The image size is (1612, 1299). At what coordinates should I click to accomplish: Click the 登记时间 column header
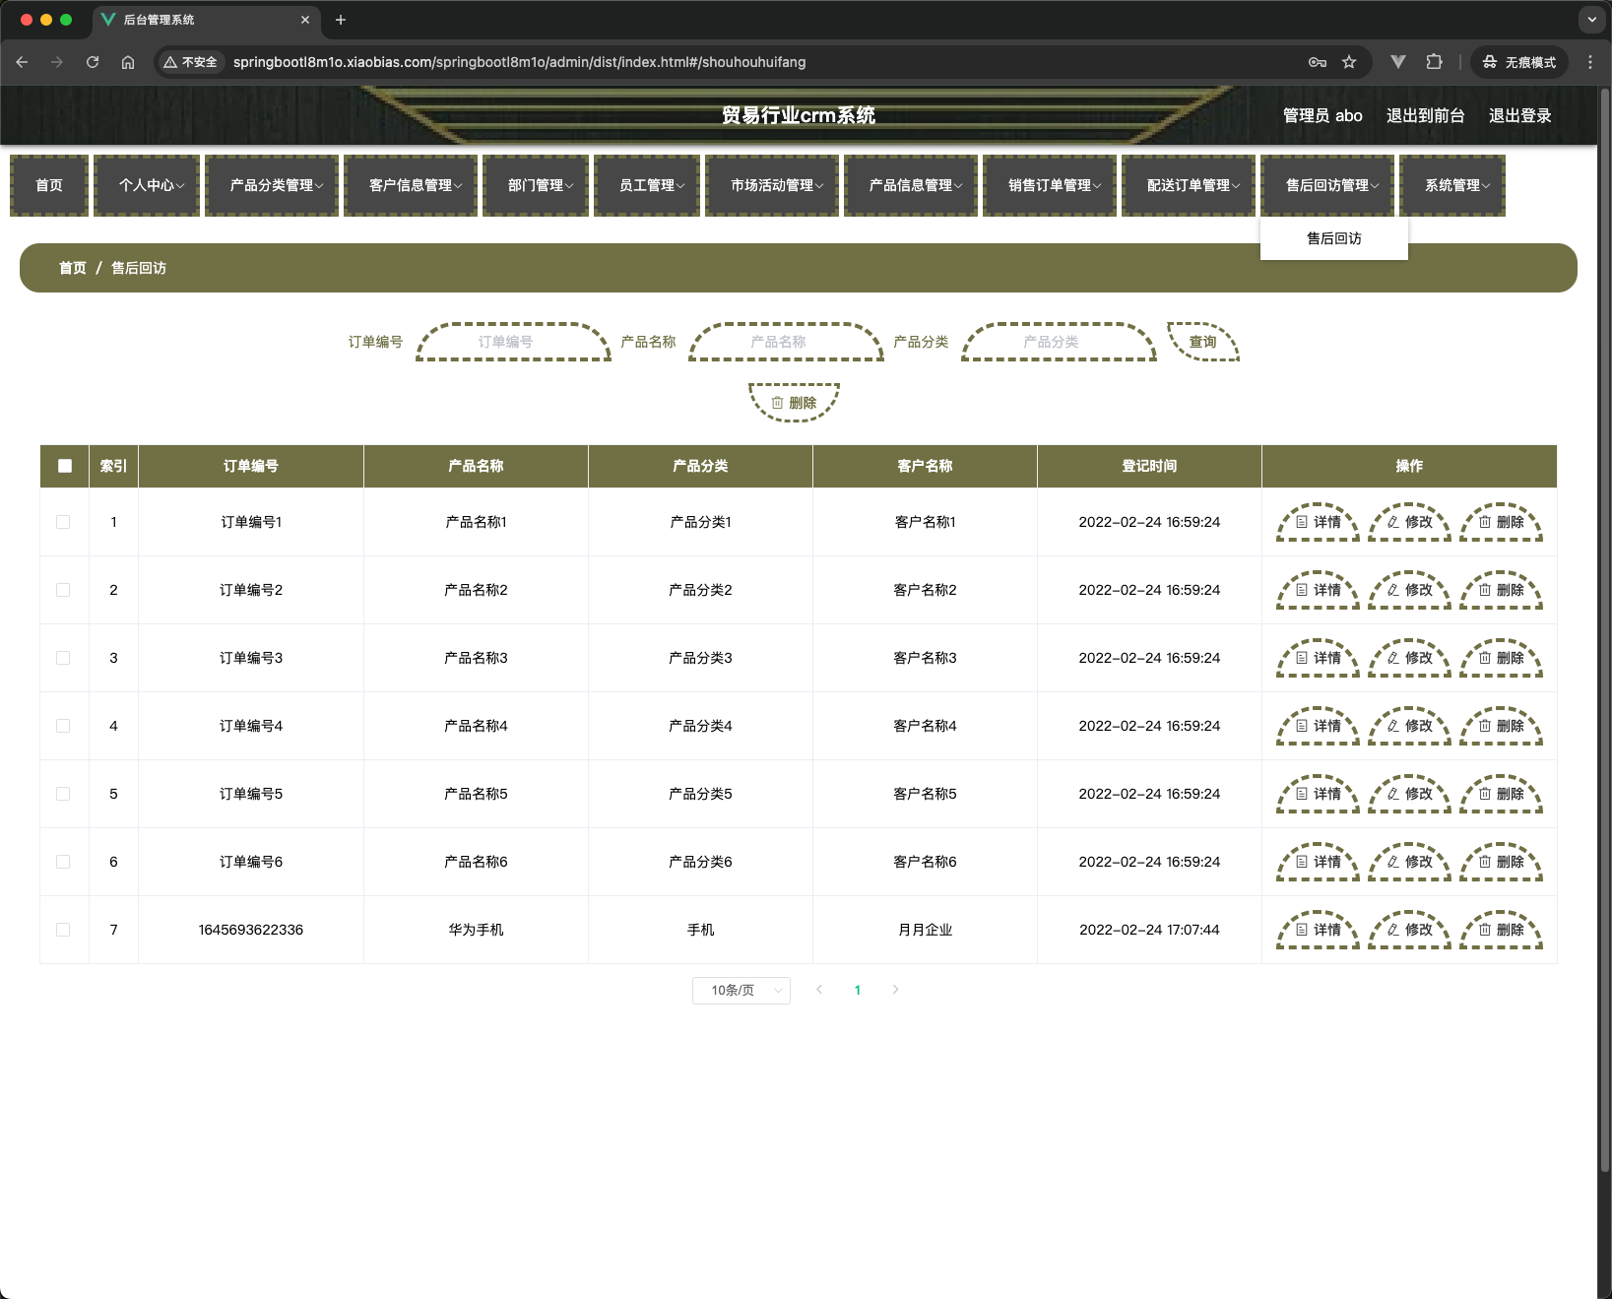[1149, 466]
